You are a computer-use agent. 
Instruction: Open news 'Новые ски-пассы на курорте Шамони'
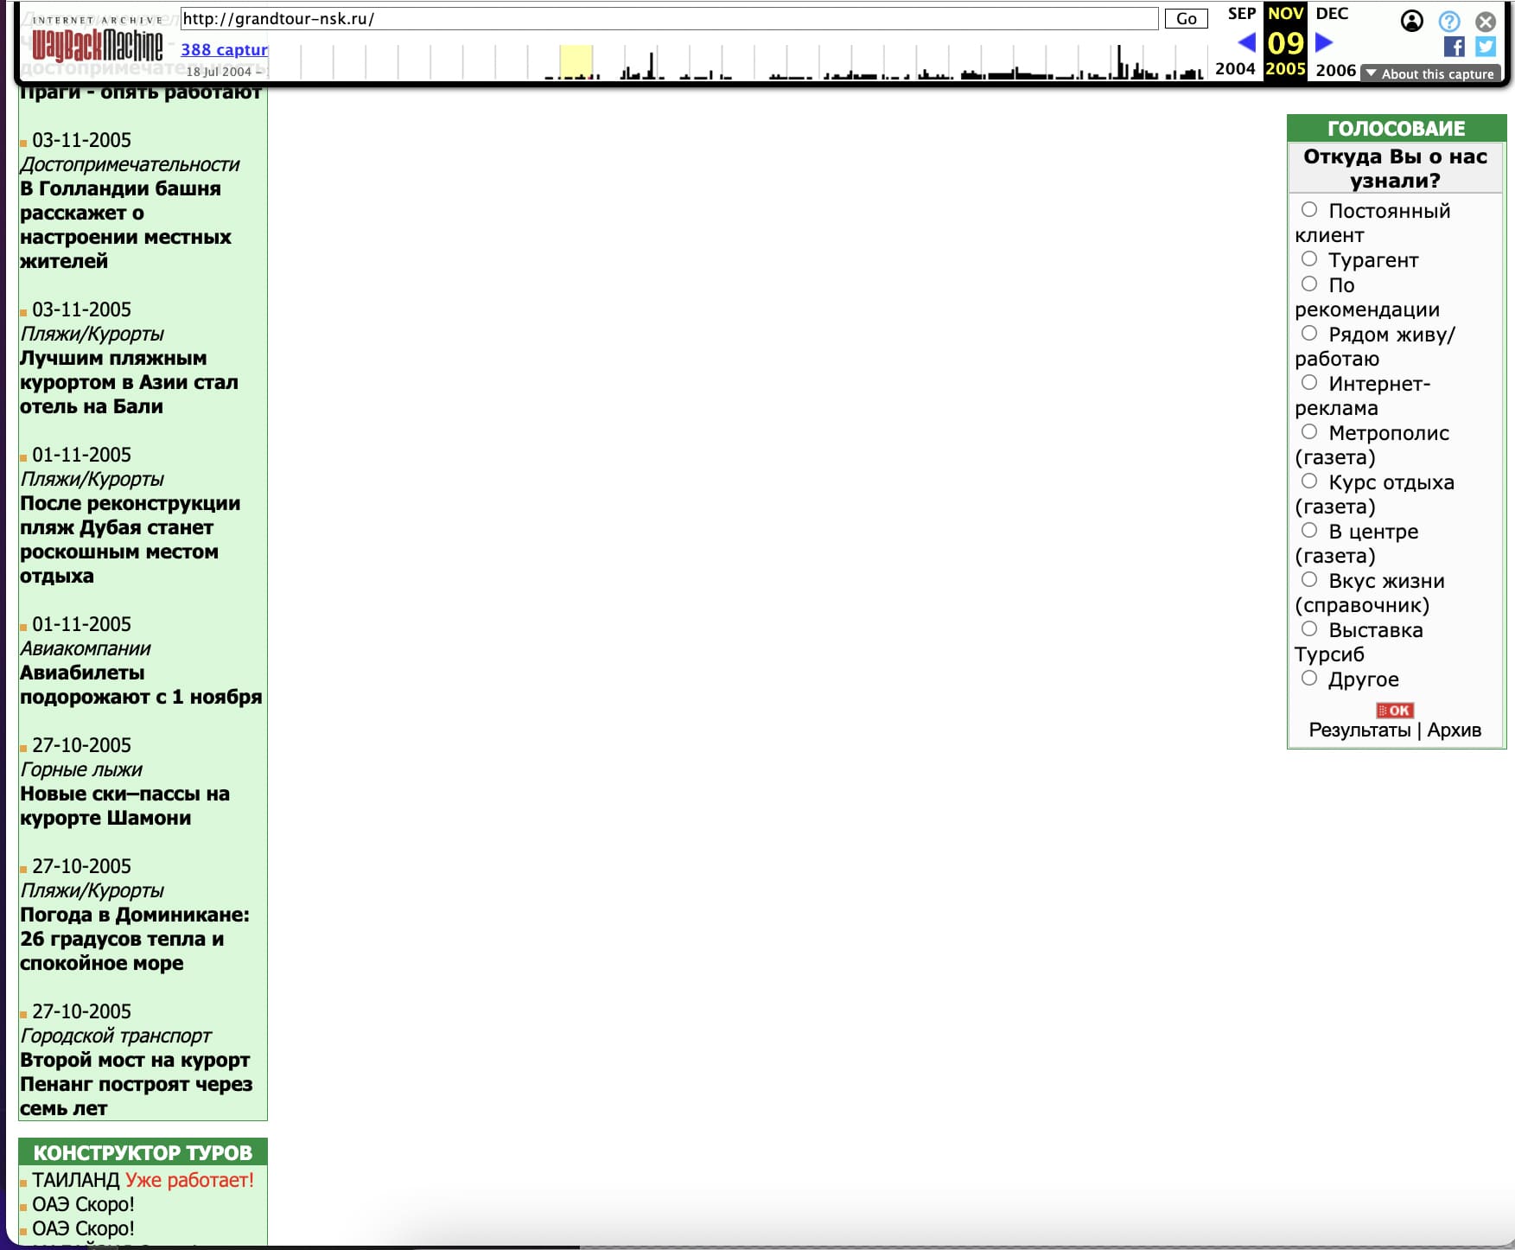124,806
